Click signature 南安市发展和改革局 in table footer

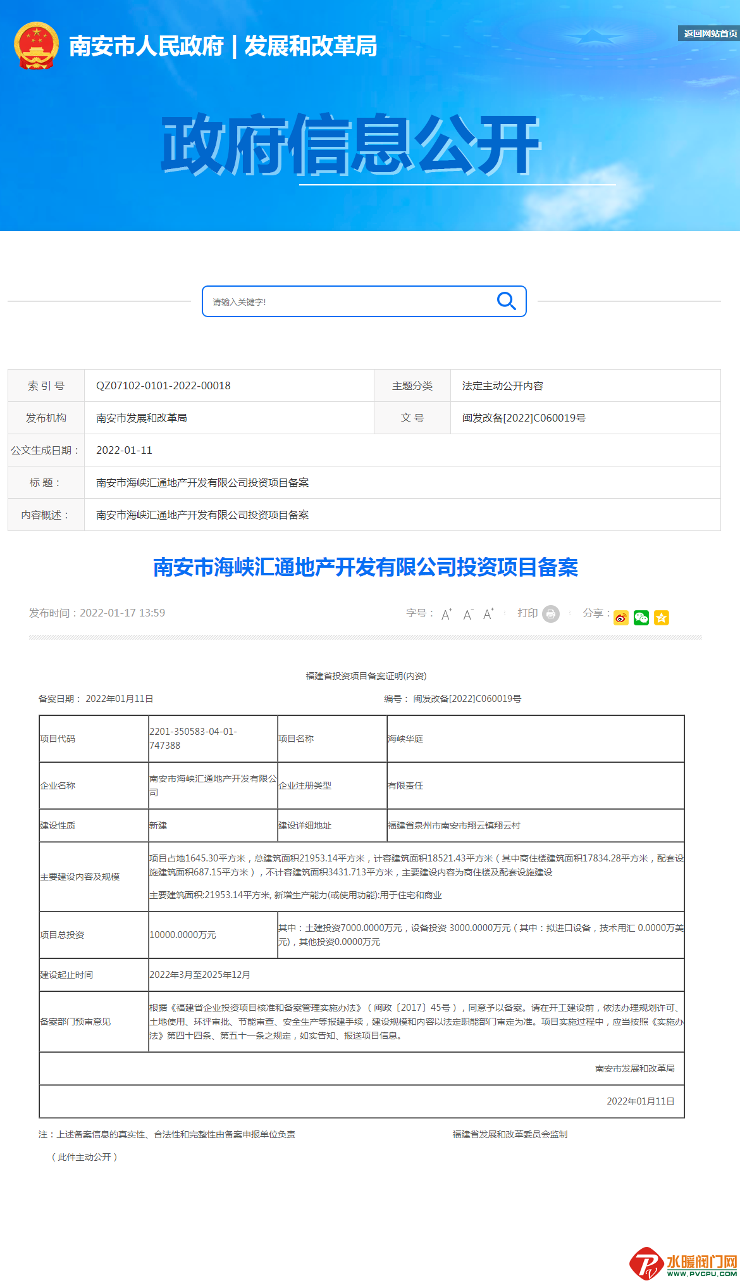click(x=635, y=1068)
